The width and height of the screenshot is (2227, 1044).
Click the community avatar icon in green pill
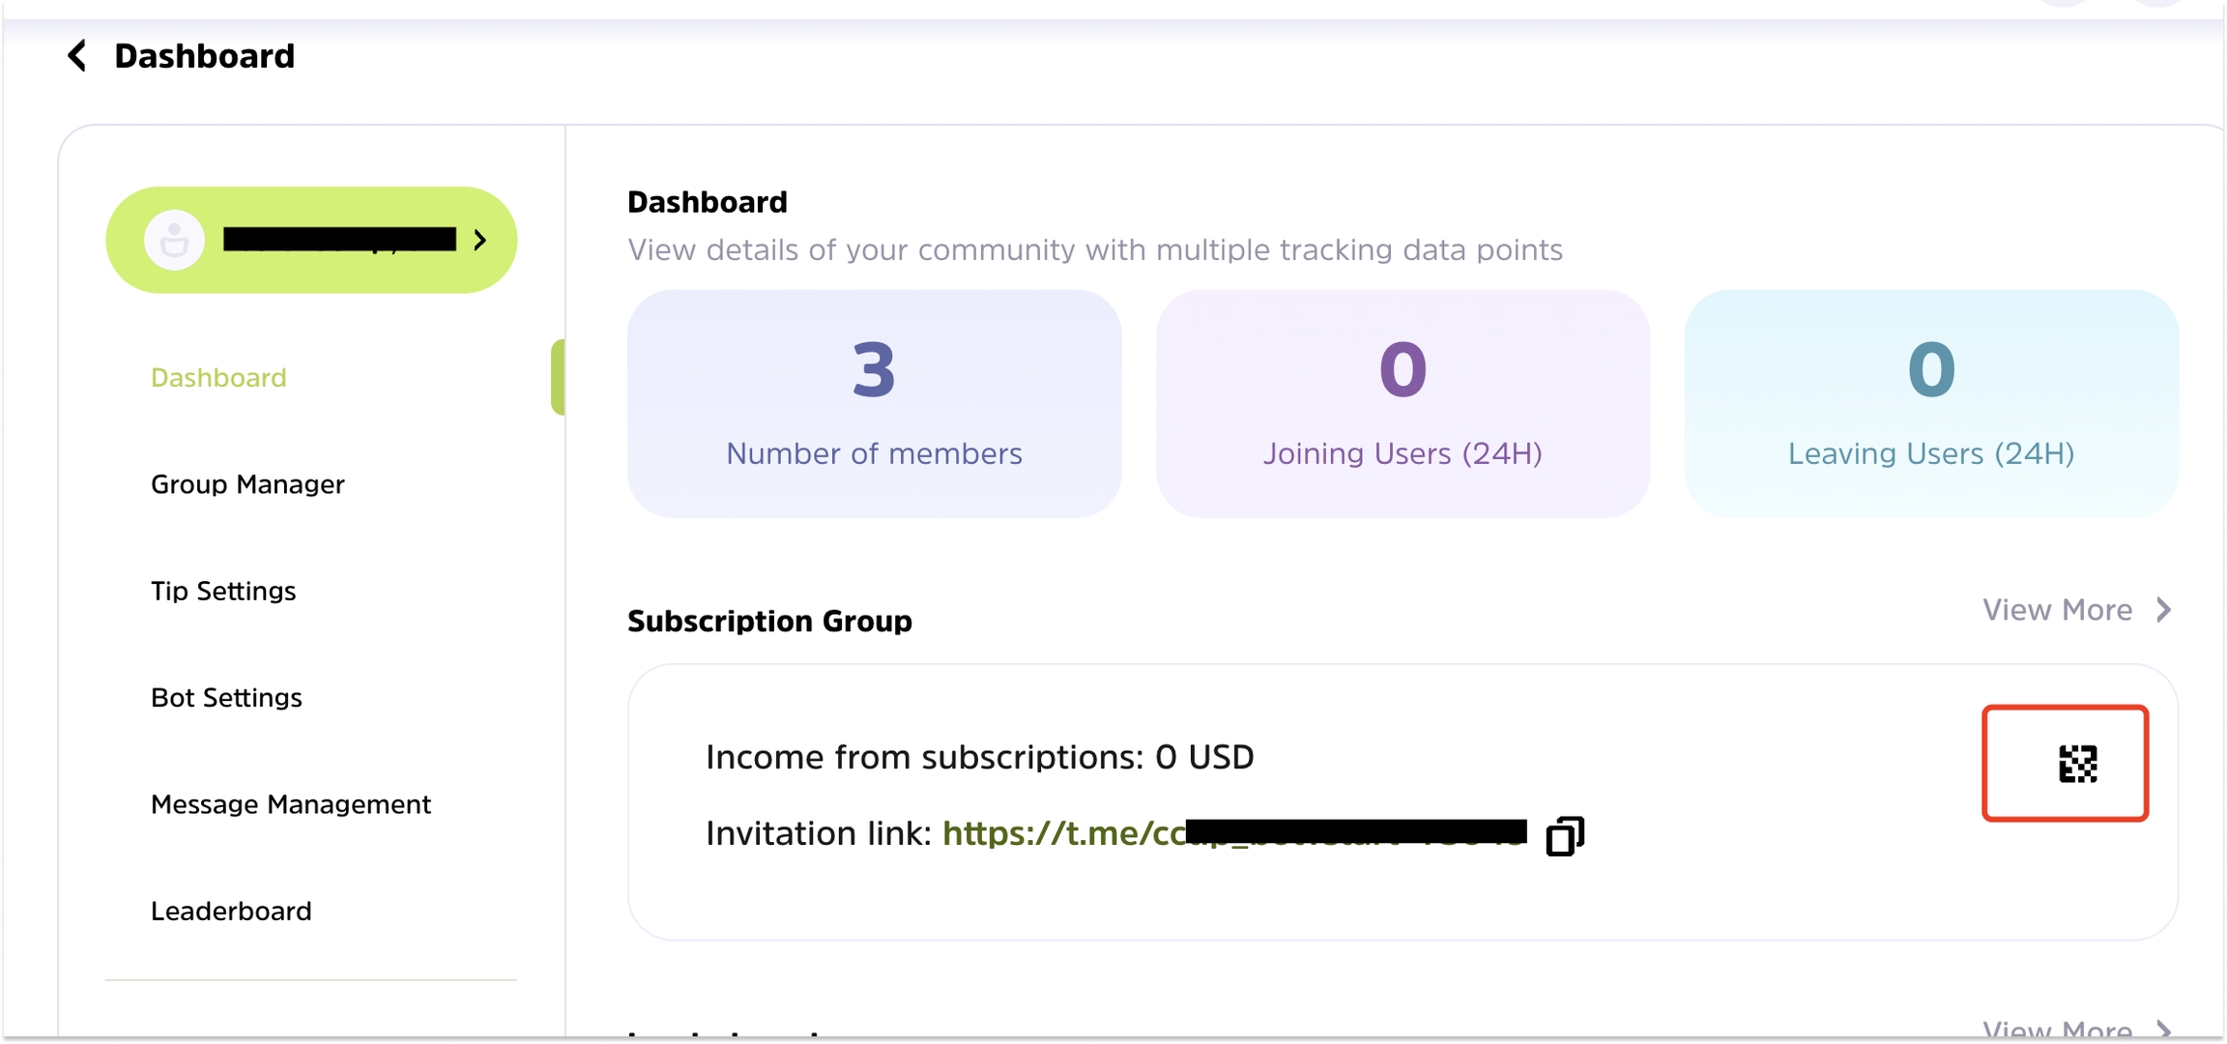click(x=174, y=240)
